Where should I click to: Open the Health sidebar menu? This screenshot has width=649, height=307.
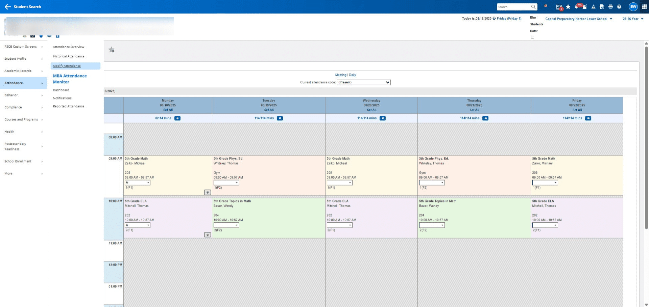click(23, 132)
